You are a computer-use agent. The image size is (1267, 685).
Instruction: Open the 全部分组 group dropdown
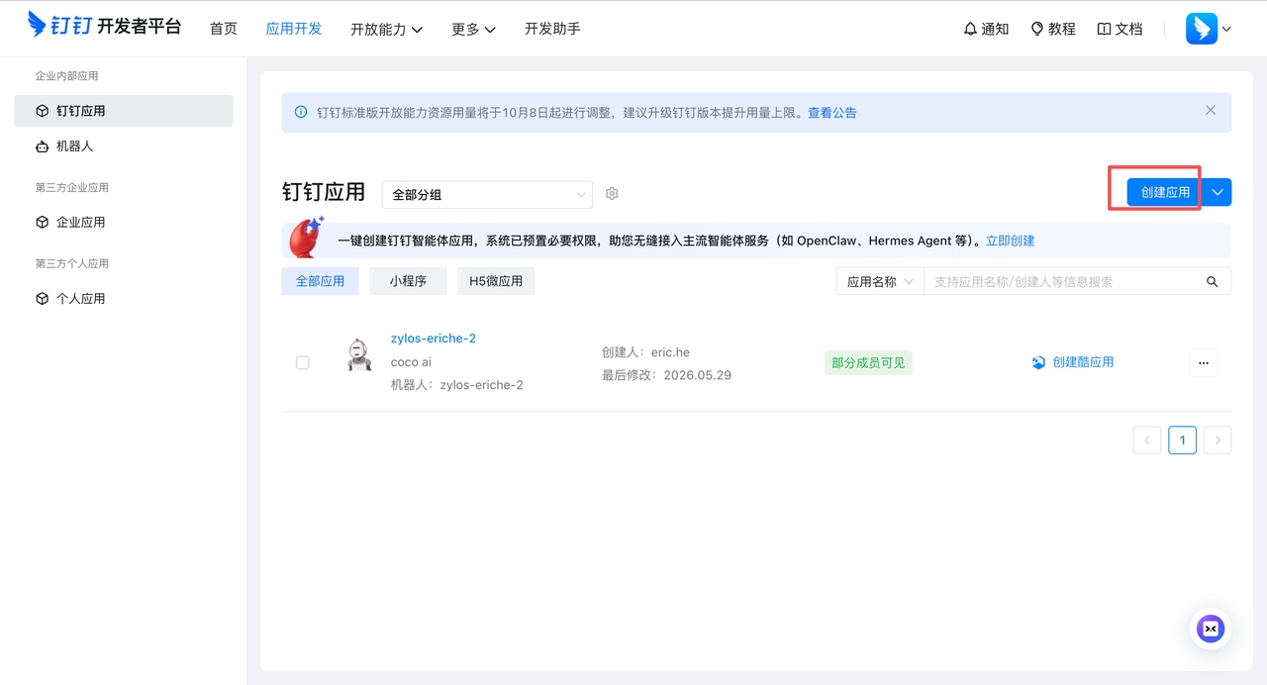point(487,194)
